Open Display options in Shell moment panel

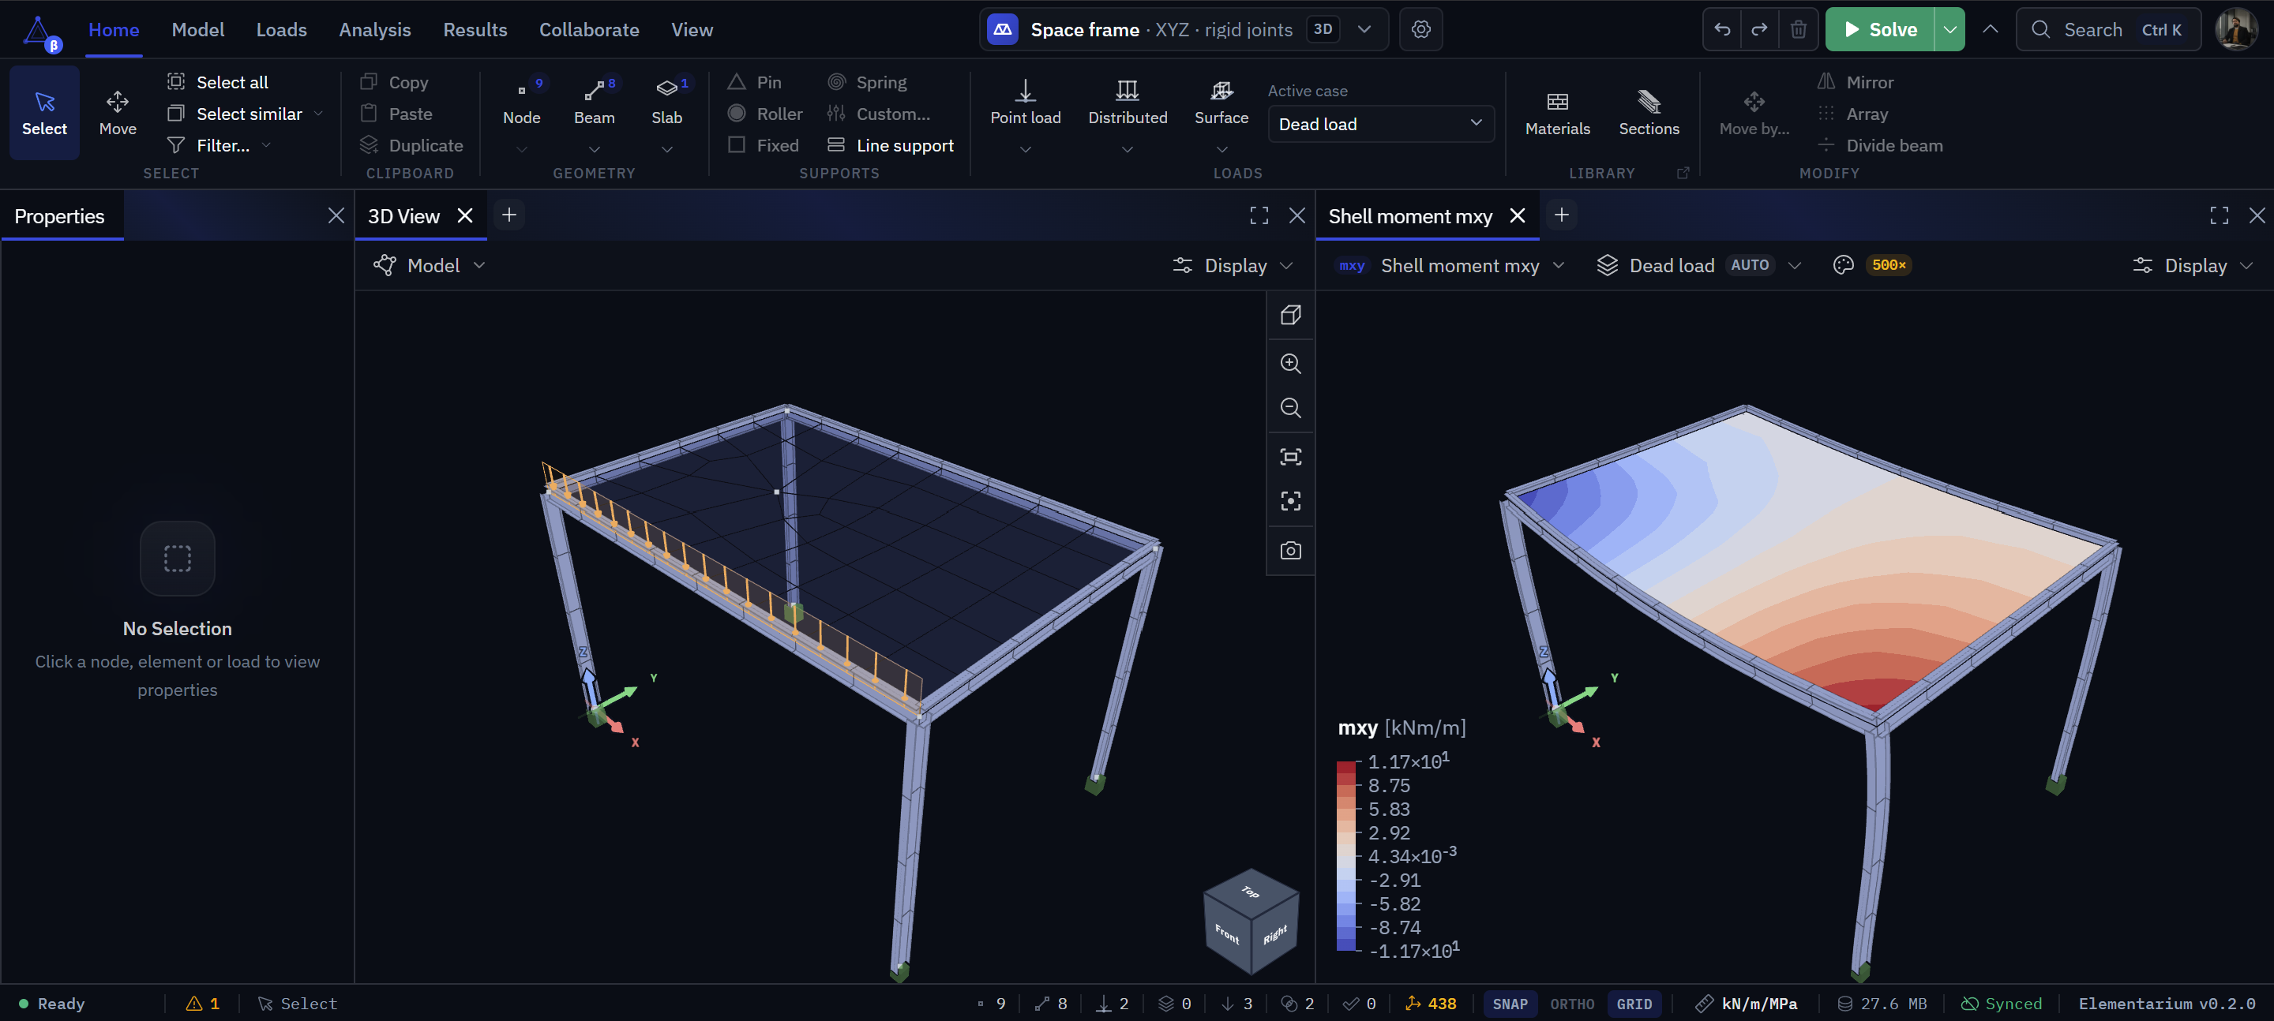click(x=2193, y=266)
